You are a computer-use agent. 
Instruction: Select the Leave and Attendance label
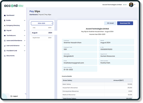coord(14,40)
